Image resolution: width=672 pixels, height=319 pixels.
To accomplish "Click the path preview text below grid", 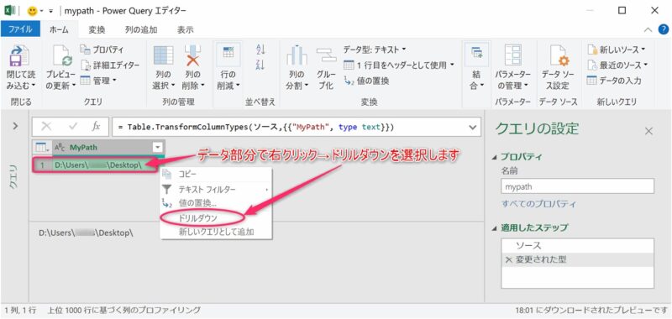I will coord(87,233).
